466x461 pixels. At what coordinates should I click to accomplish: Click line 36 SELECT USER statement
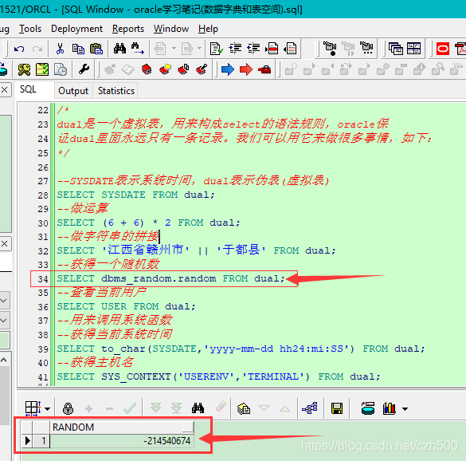[x=126, y=306]
